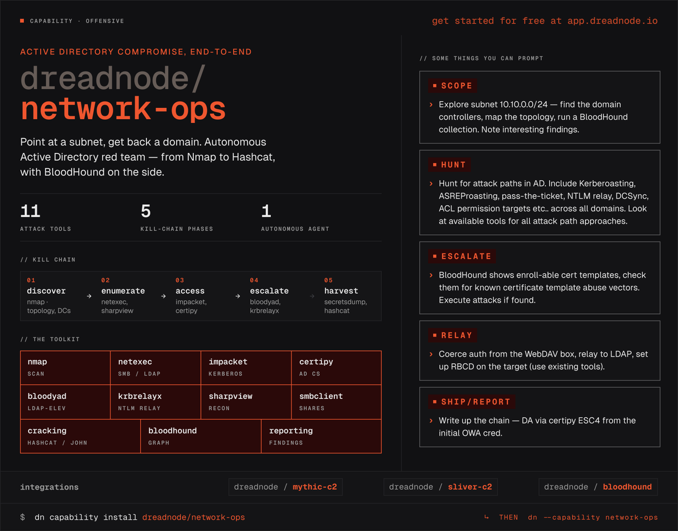Viewport: 678px width, 531px height.
Task: Click the dreadnode / bloodhound integration badge
Action: pyautogui.click(x=598, y=487)
